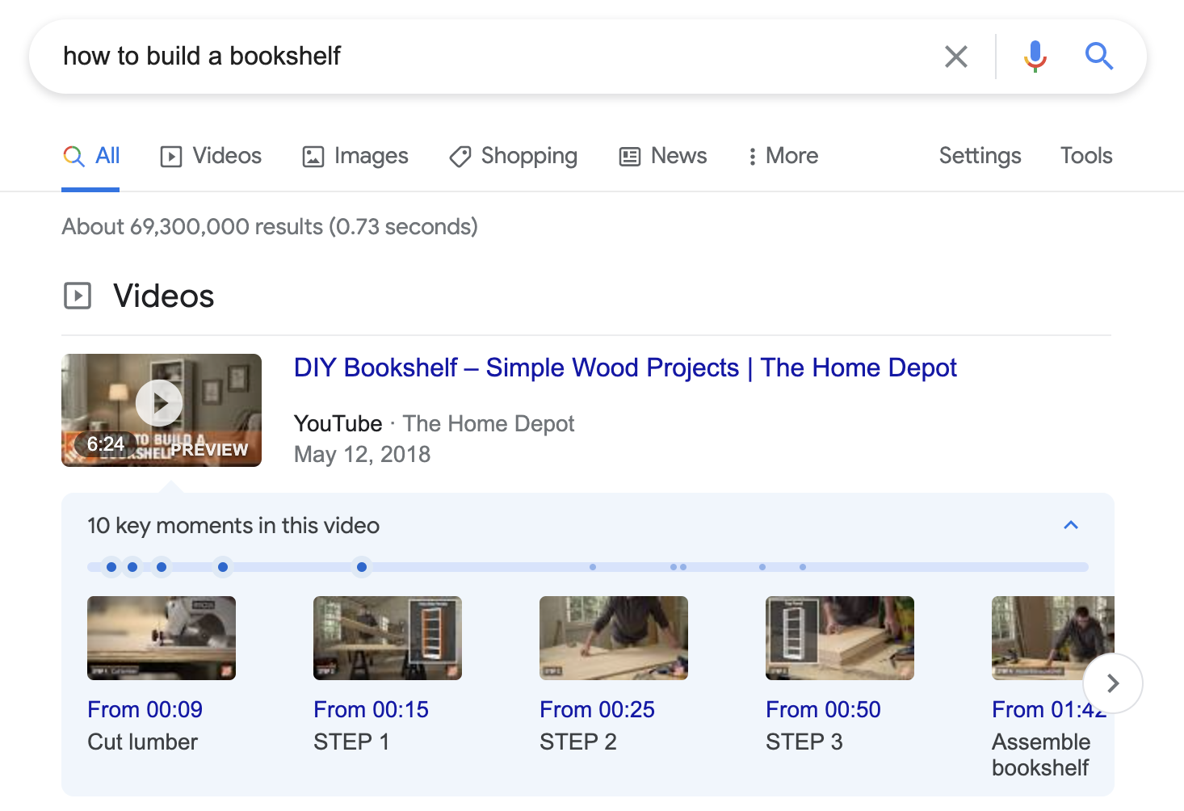Open the Assemble bookshelf key moment thumbnail
Viewport: 1184px width, 811px height.
(1053, 638)
